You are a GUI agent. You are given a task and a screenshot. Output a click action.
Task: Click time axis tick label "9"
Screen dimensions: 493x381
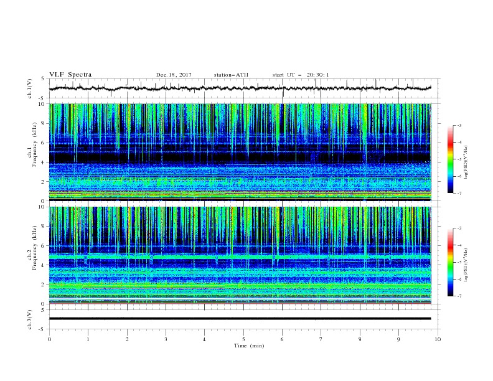398,339
